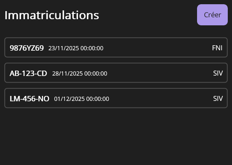Viewport: 232px width, 165px height.
Task: Click the 01/12/2025 date
Action: pyautogui.click(x=69, y=99)
